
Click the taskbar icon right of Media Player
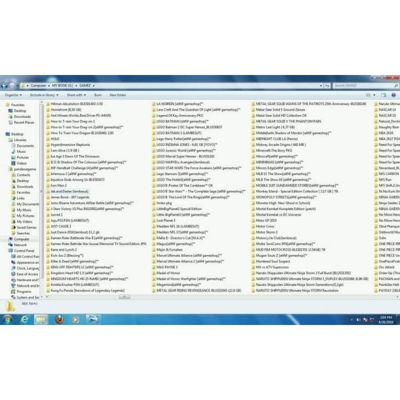pyautogui.click(x=93, y=319)
